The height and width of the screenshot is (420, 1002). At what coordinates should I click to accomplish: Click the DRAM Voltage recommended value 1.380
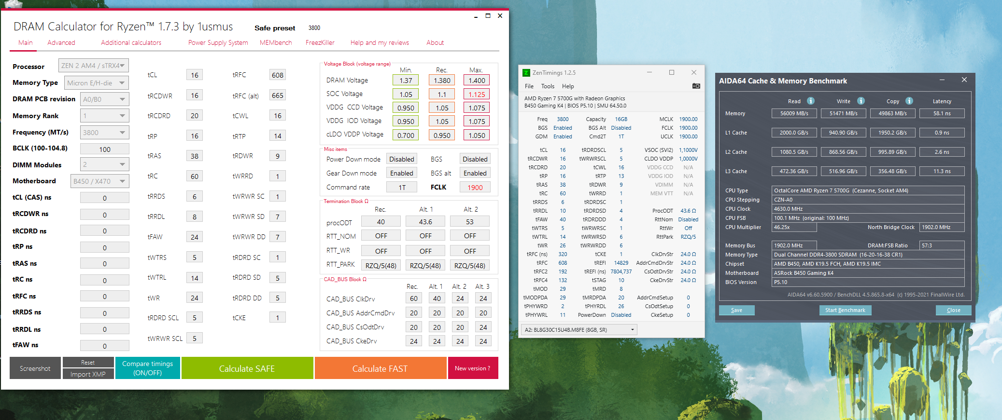(442, 81)
